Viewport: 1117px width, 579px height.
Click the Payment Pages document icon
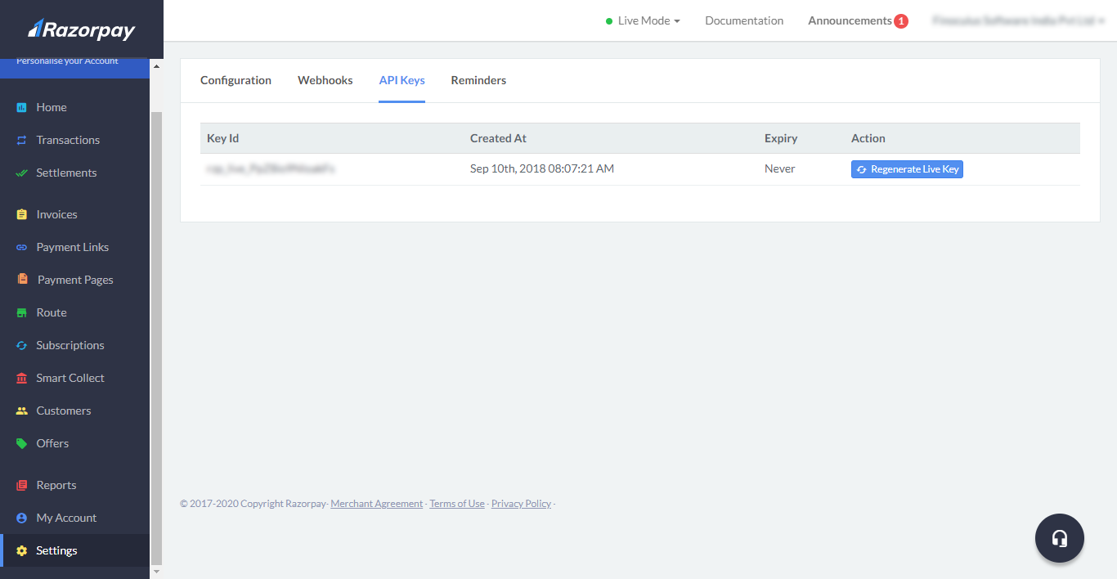click(x=23, y=279)
